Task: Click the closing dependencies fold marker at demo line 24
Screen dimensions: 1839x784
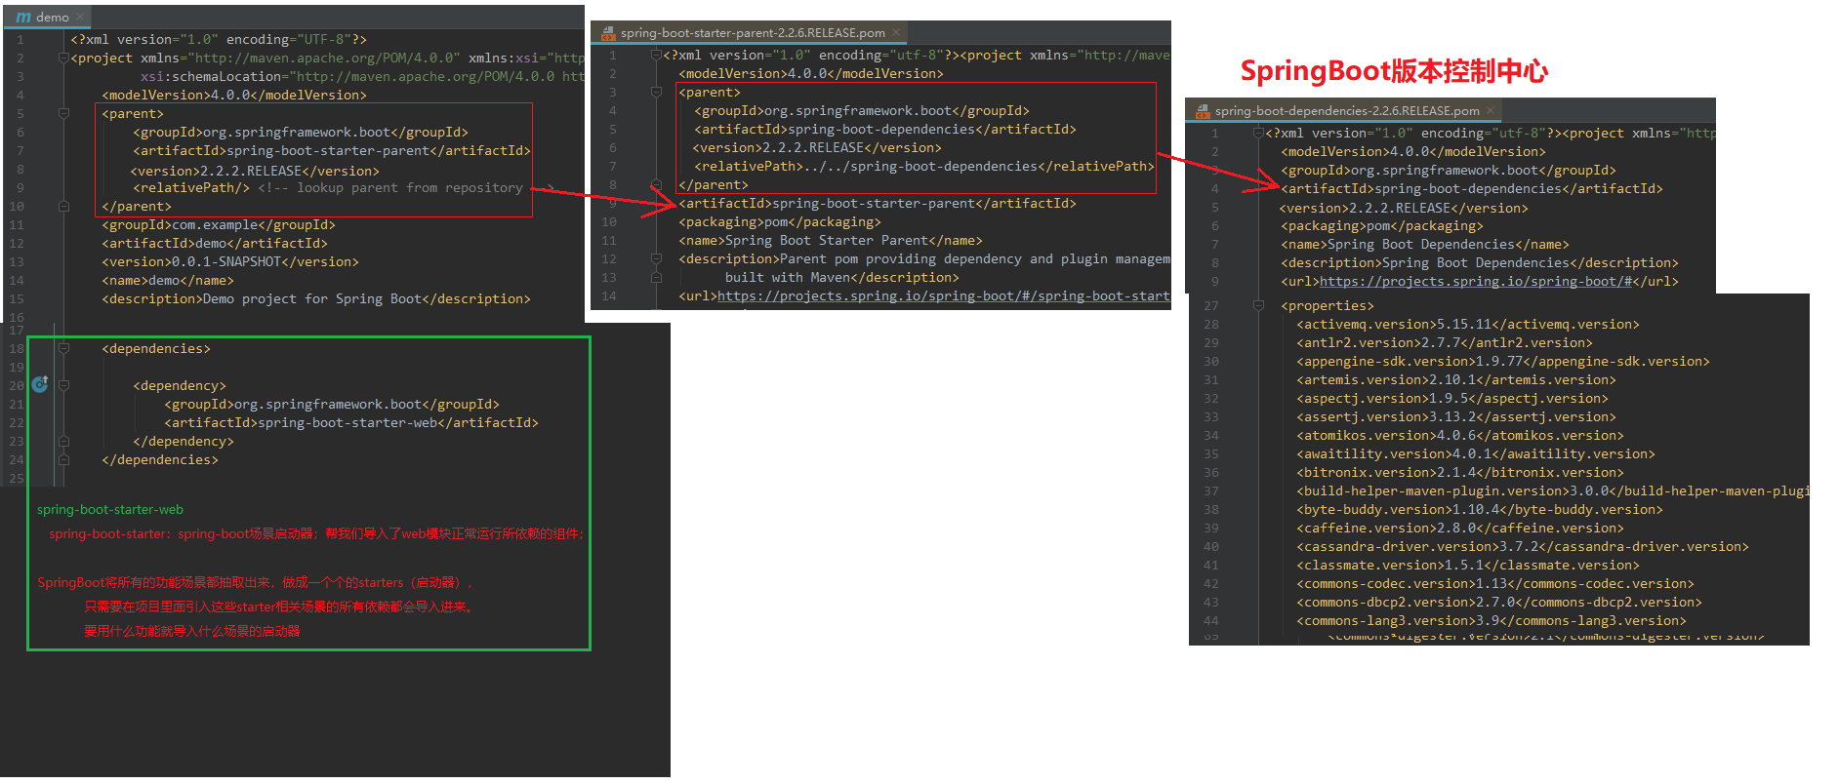Action: [63, 459]
